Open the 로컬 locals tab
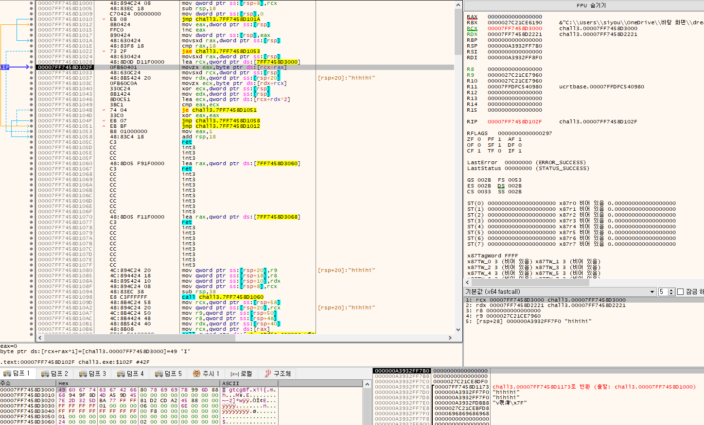The image size is (704, 425). pos(242,374)
